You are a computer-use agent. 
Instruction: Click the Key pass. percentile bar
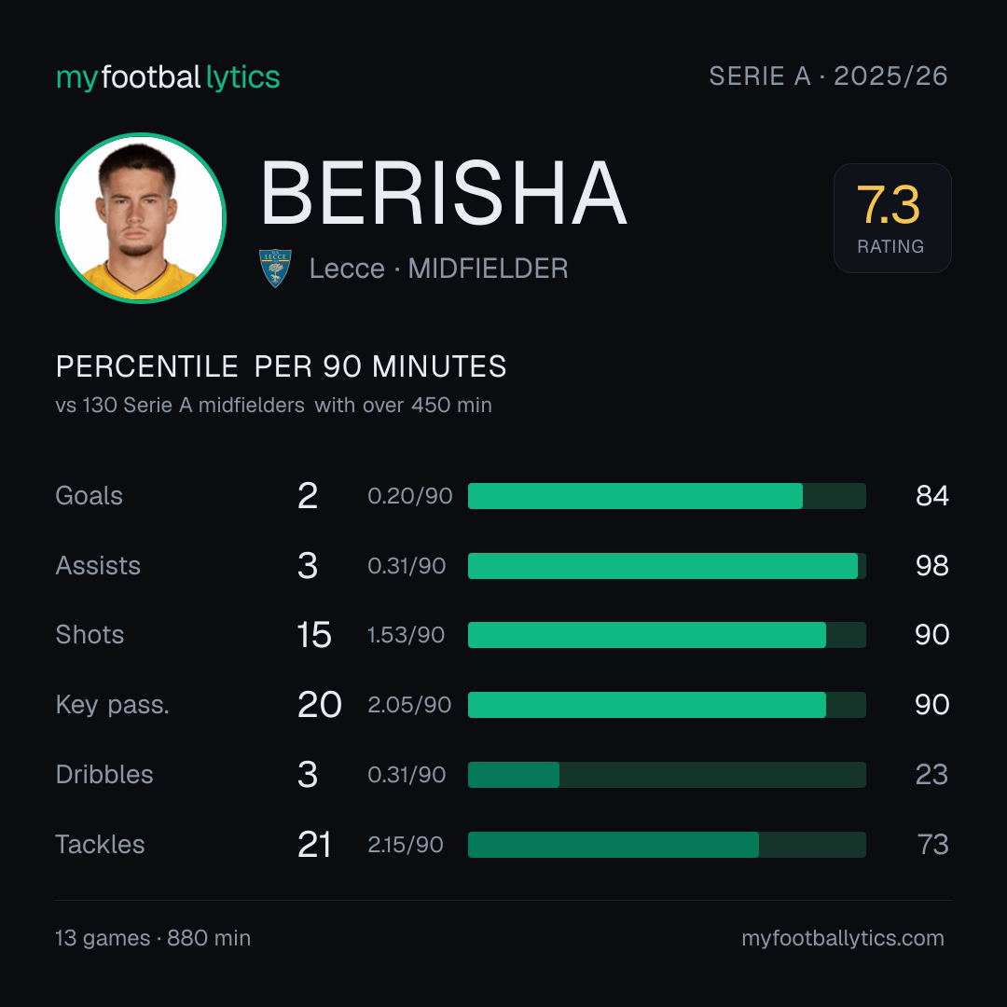667,705
